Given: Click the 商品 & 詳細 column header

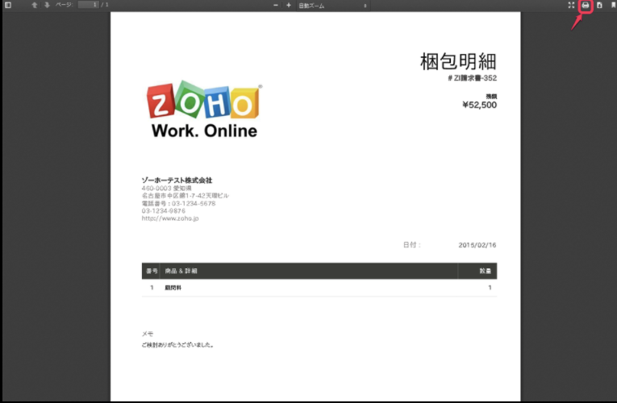Looking at the screenshot, I should point(181,271).
